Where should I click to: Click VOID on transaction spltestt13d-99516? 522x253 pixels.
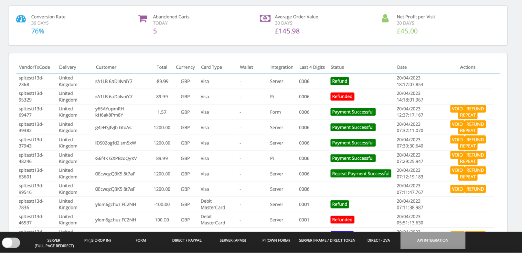coord(457,189)
